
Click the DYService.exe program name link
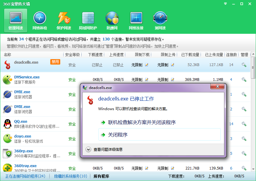click(x=27, y=77)
